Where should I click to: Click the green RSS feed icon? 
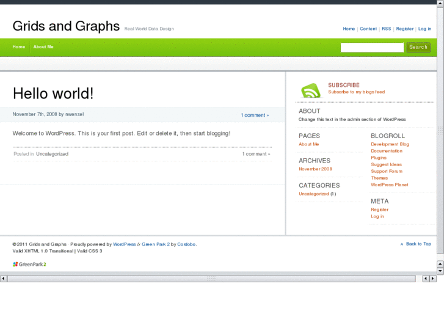click(311, 90)
